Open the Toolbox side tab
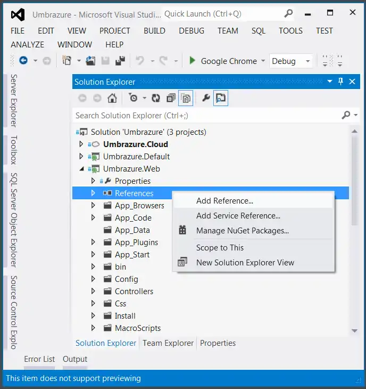This screenshot has height=389, width=366. pos(14,150)
